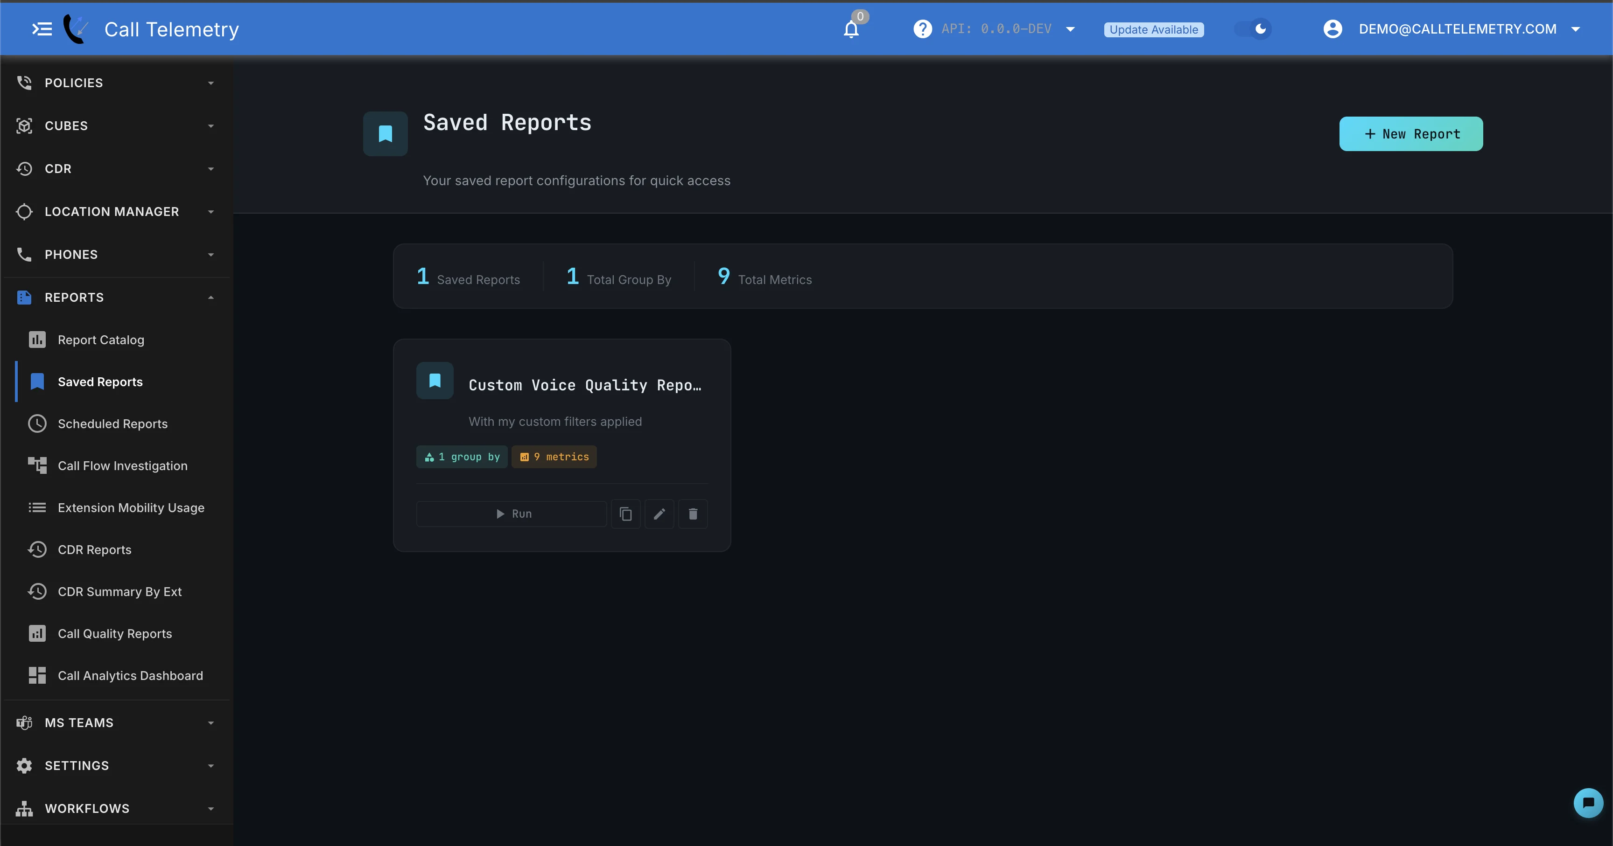Open the API version dropdown arrow
1613x846 pixels.
tap(1070, 29)
